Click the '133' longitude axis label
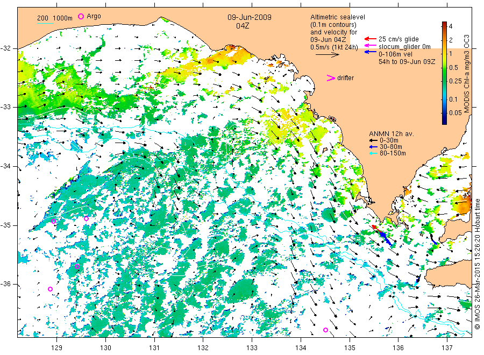Viewport: 484px width, 355px height. point(252,348)
